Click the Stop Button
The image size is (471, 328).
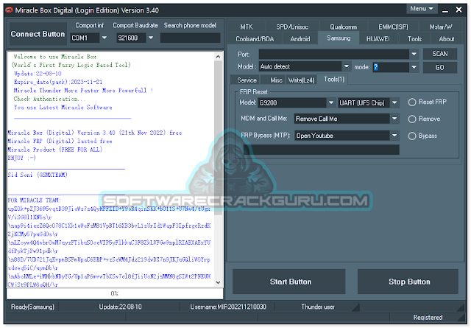[408, 282]
